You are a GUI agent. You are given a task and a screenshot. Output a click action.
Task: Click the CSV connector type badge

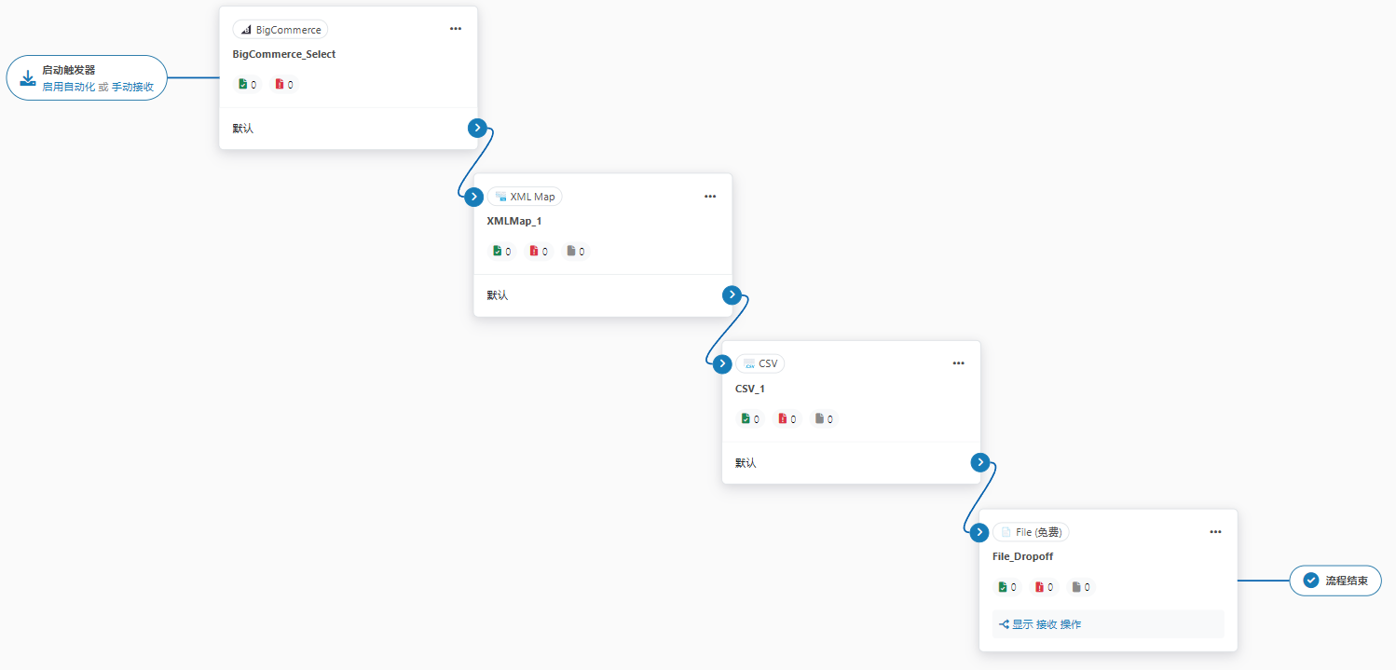pos(759,363)
